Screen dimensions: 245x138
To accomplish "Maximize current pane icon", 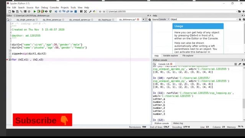I will 81,11.
